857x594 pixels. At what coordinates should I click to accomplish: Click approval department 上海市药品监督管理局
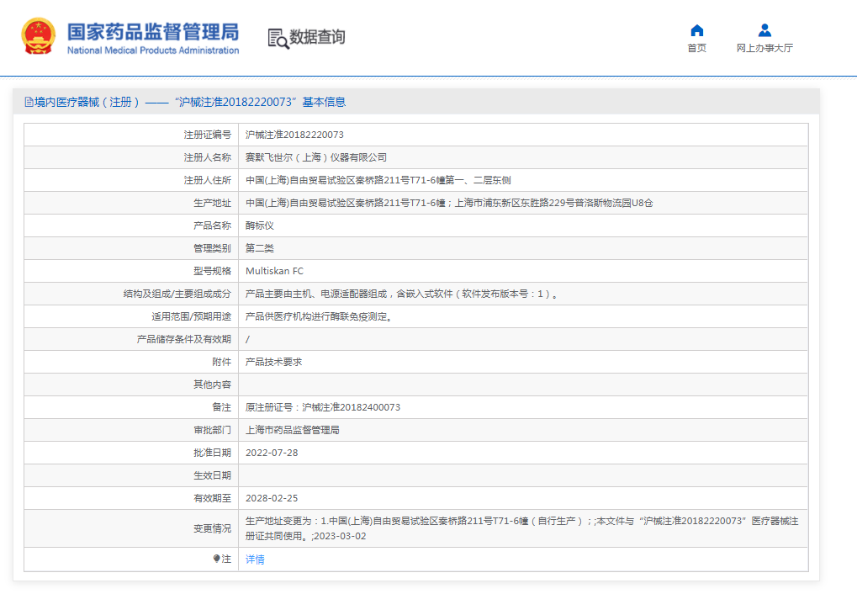(x=292, y=430)
